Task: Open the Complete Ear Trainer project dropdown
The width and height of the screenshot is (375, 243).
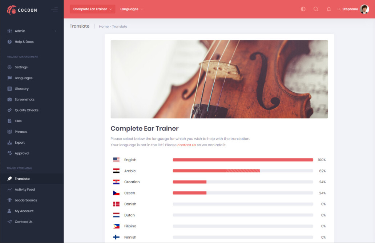Action: point(92,9)
